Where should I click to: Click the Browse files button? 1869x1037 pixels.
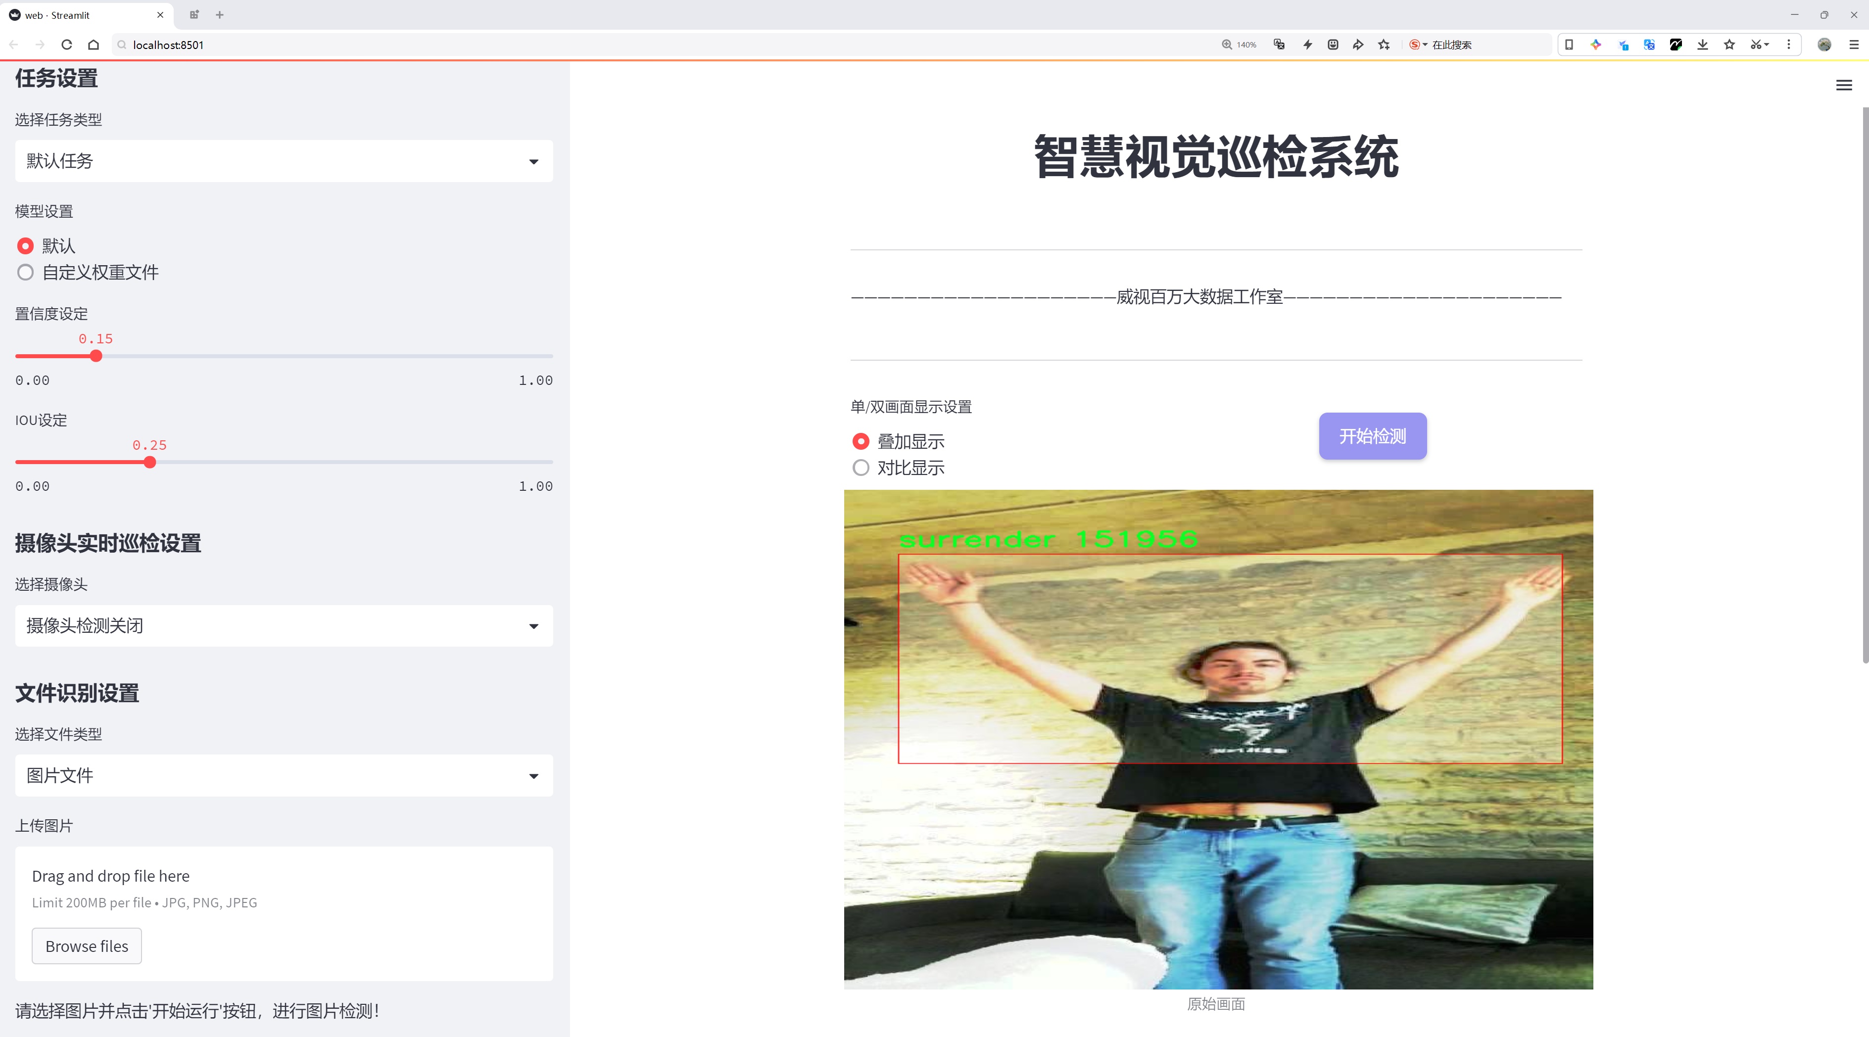coord(87,946)
